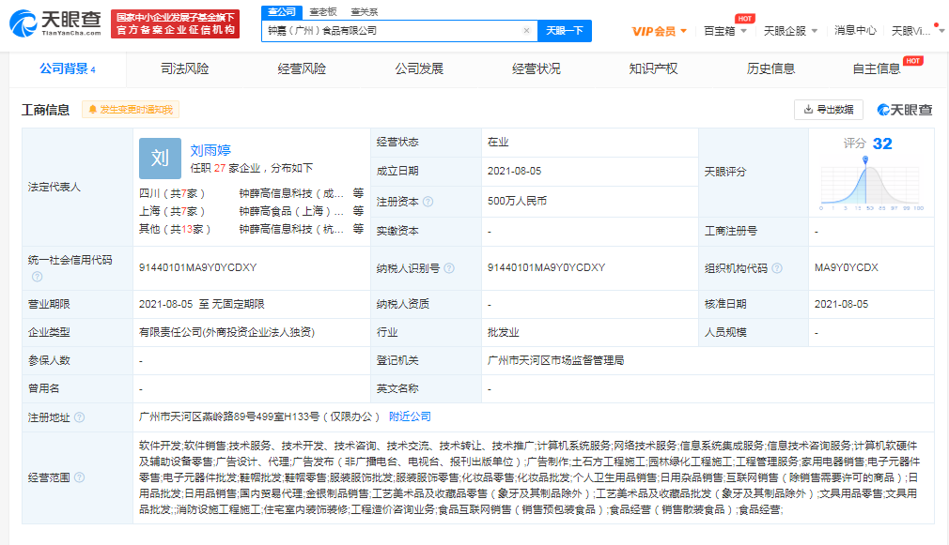
Task: Switch to the 知识产权 tab
Action: tap(653, 68)
